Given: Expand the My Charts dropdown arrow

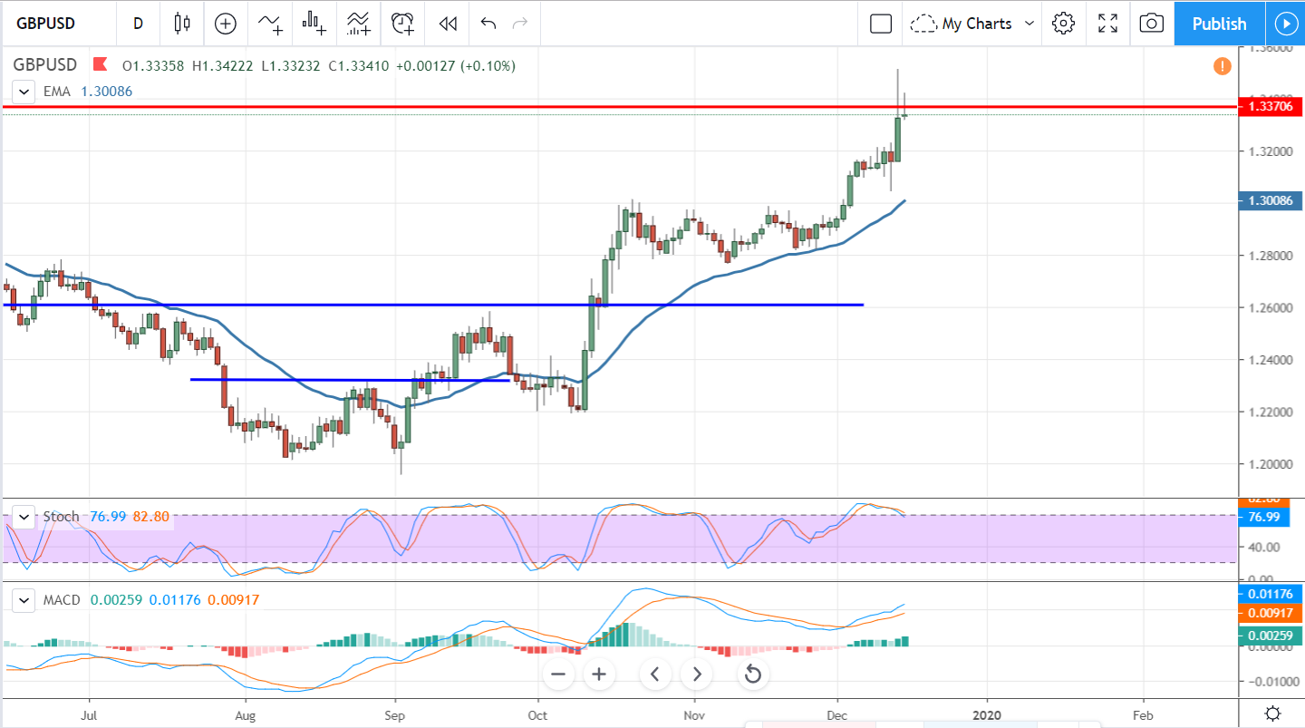Looking at the screenshot, I should (1029, 24).
